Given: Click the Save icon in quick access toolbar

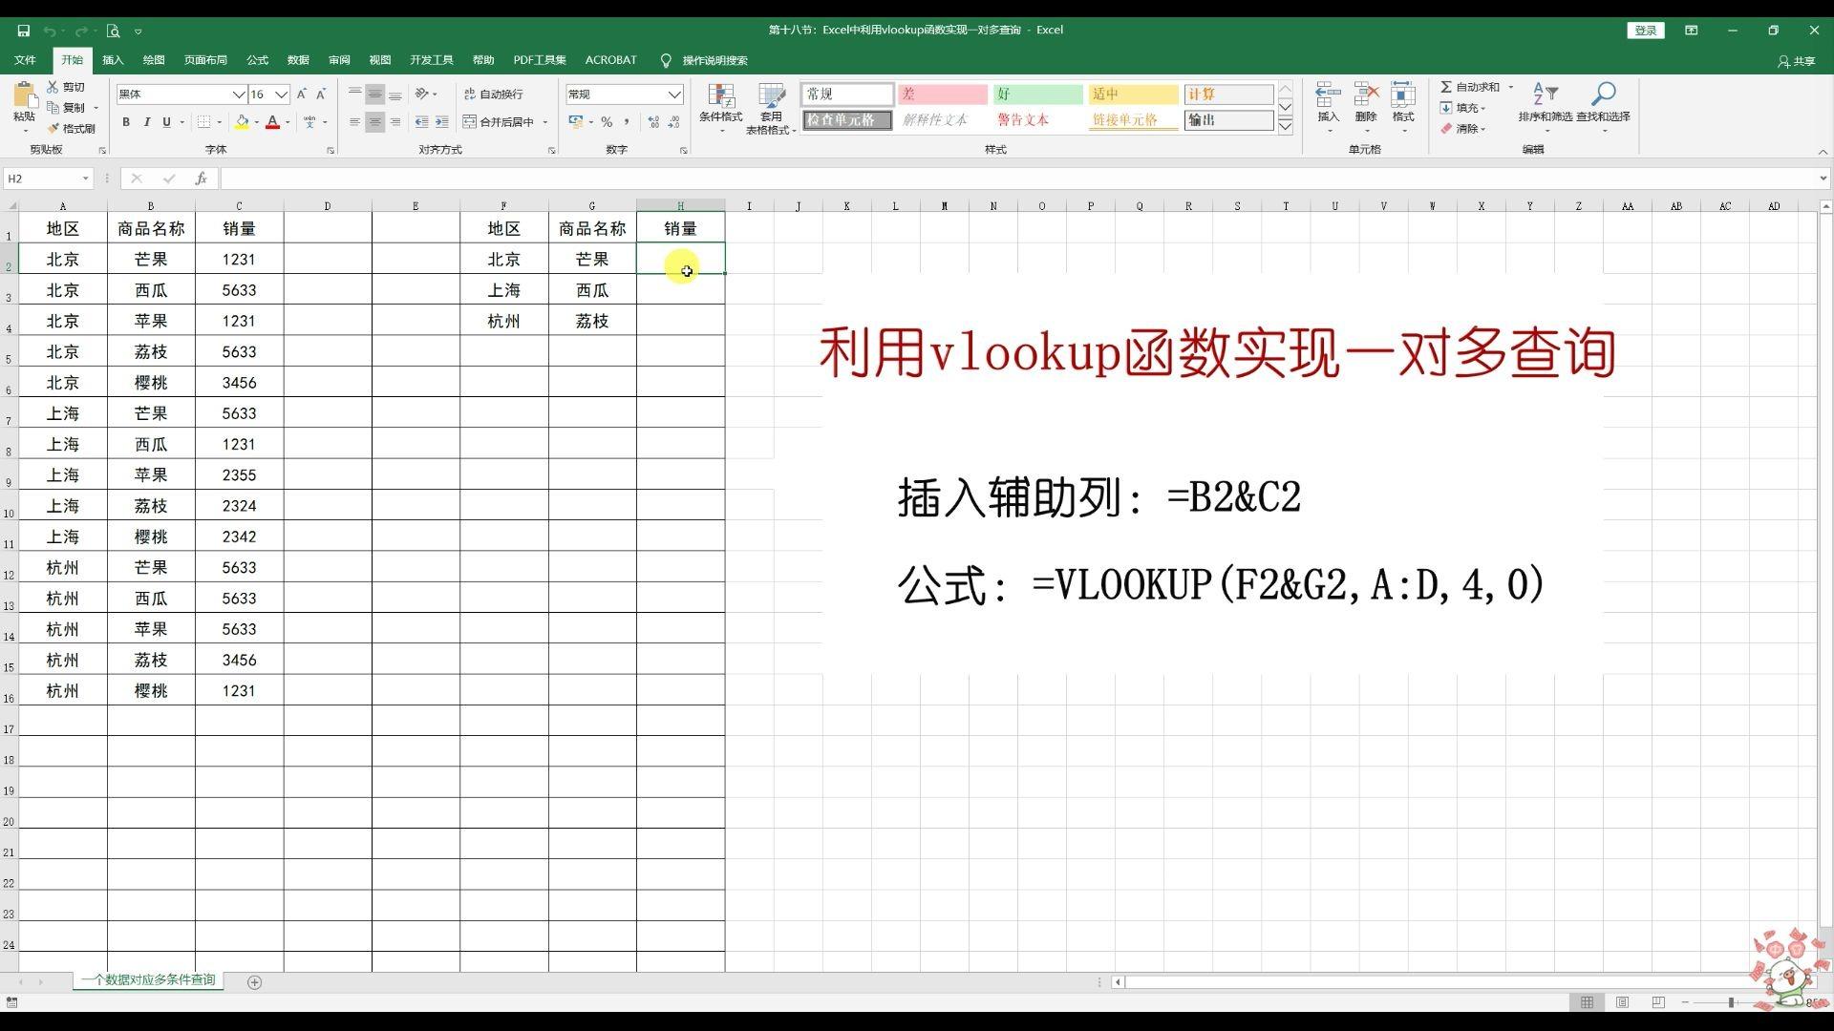Looking at the screenshot, I should 23,31.
